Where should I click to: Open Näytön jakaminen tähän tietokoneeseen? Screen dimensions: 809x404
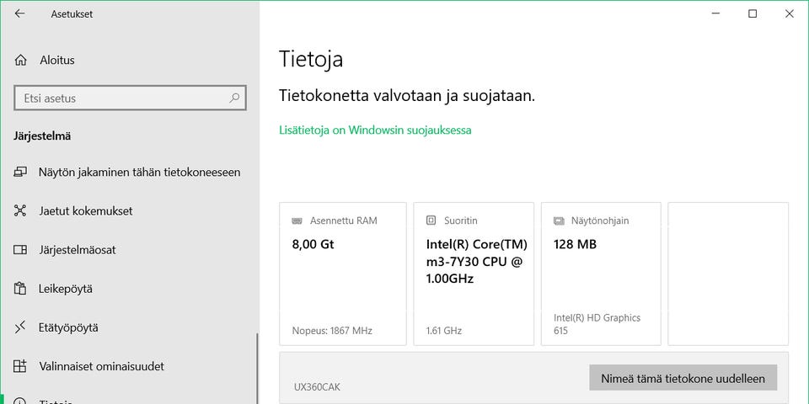click(x=139, y=173)
